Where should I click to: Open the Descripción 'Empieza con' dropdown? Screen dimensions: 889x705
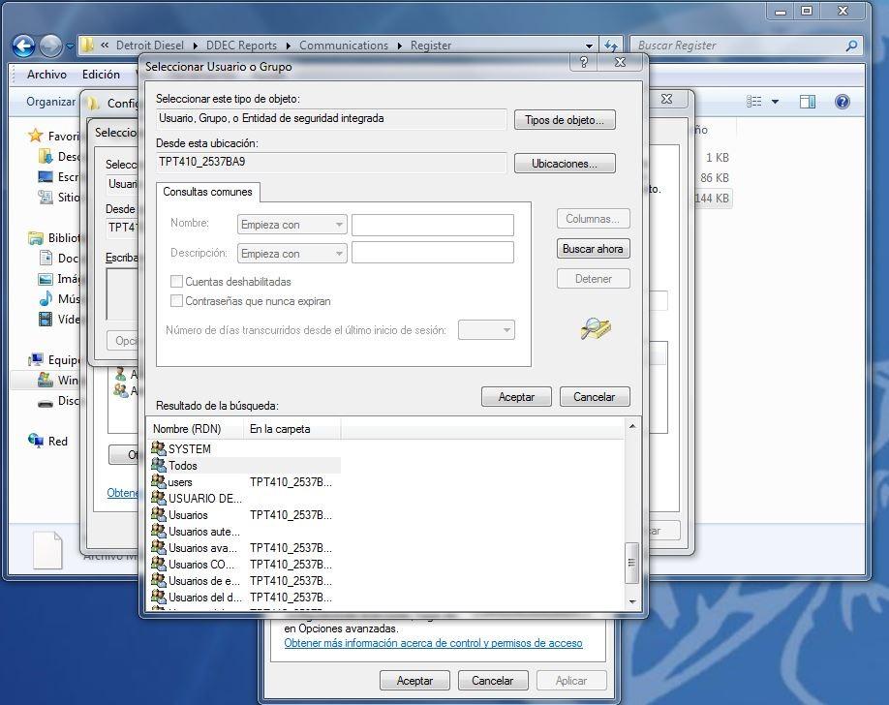click(291, 254)
